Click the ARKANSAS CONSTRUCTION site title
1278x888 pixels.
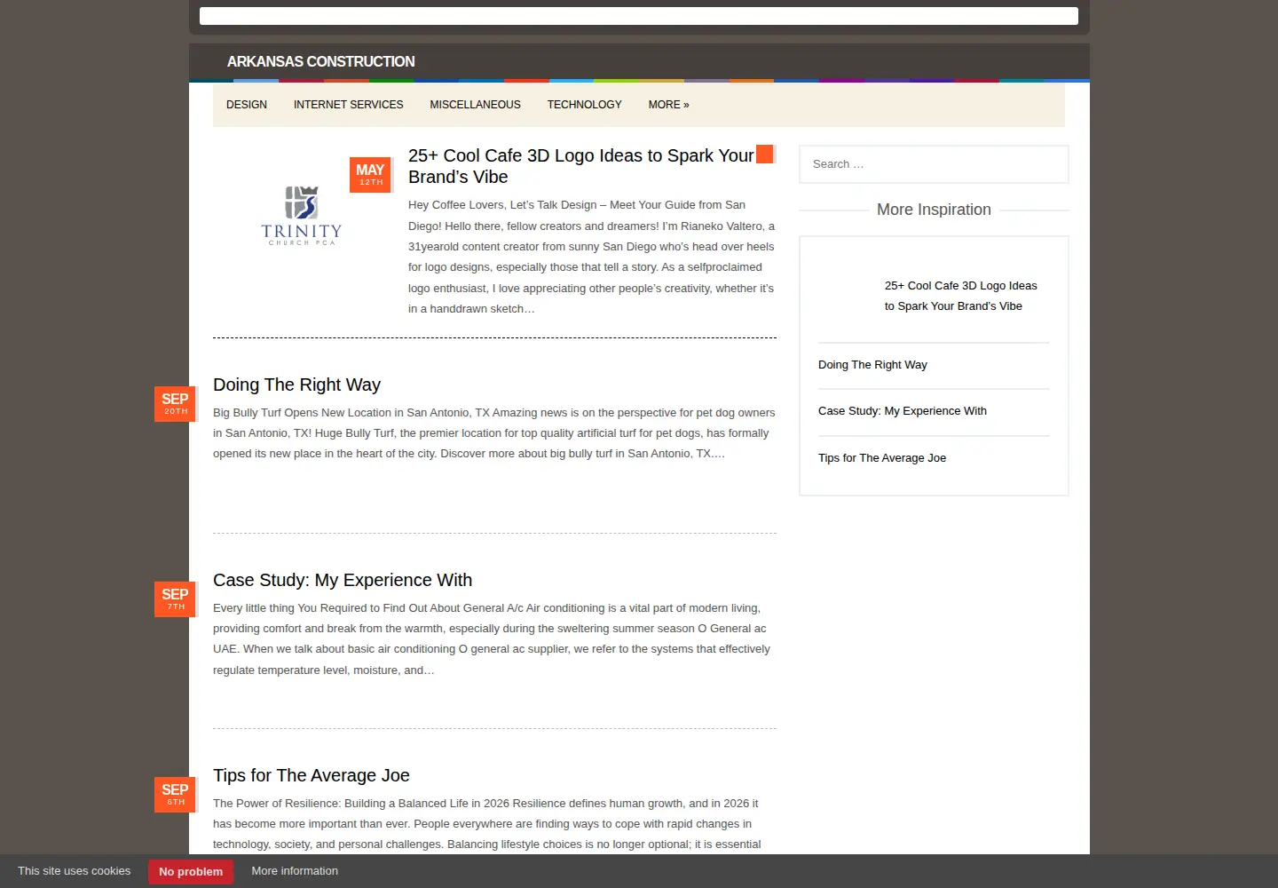[x=320, y=61]
